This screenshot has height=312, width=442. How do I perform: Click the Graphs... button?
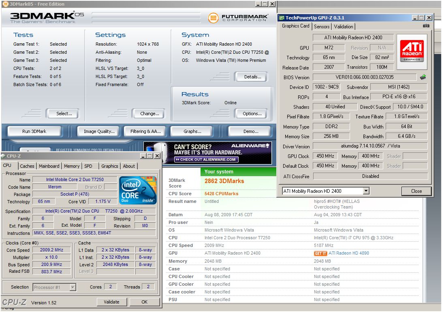click(192, 131)
